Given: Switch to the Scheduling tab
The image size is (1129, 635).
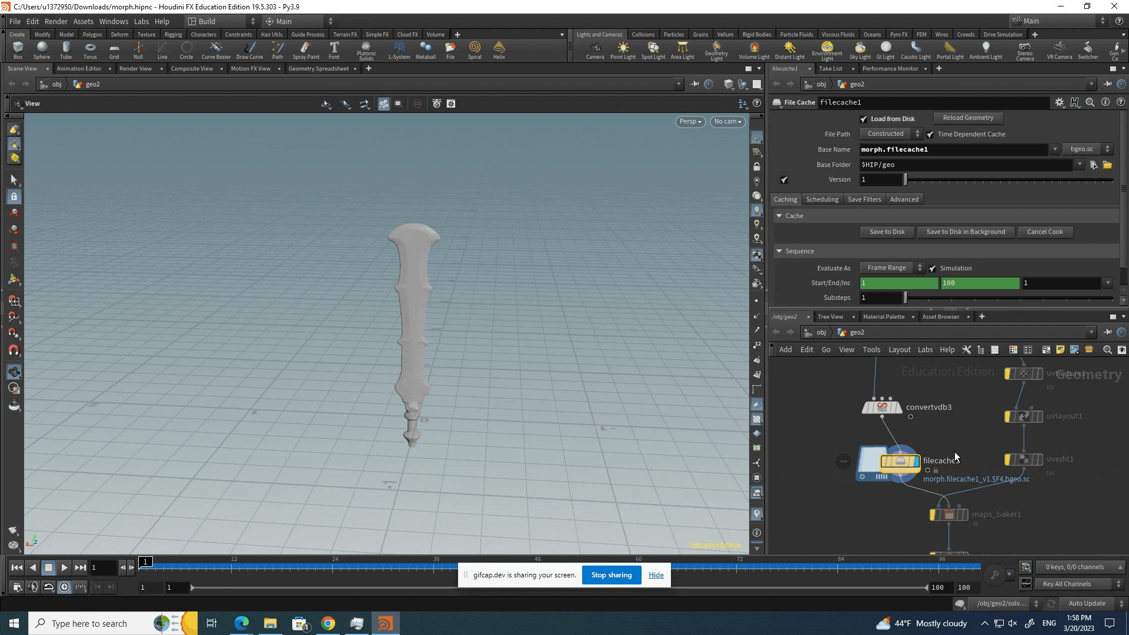Looking at the screenshot, I should (x=822, y=199).
